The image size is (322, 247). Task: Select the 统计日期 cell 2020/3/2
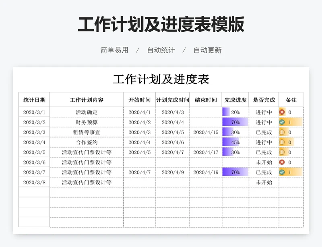[x=34, y=122]
